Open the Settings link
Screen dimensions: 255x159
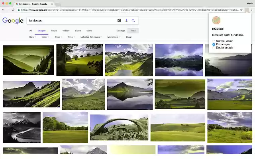(x=120, y=31)
